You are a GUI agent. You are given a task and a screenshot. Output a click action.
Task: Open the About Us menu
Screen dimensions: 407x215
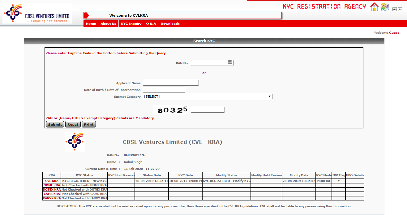point(108,24)
